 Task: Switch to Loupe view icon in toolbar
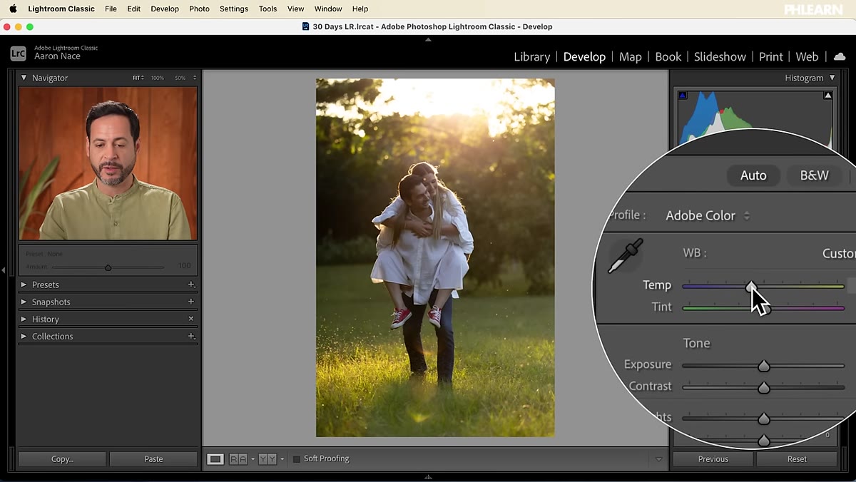point(215,459)
